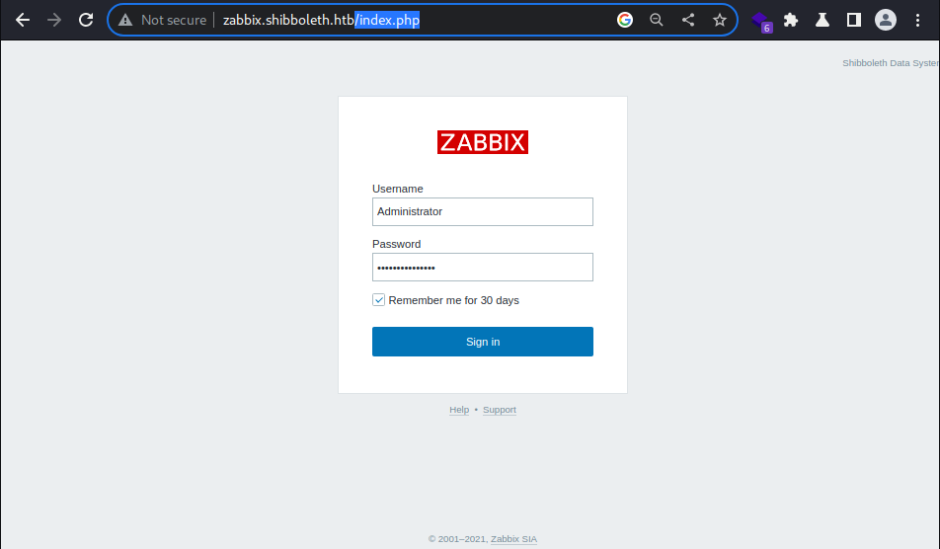Open the Support link
The width and height of the screenshot is (940, 549).
pyautogui.click(x=500, y=410)
